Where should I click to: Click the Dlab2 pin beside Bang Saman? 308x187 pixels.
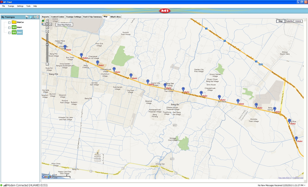pos(275,109)
